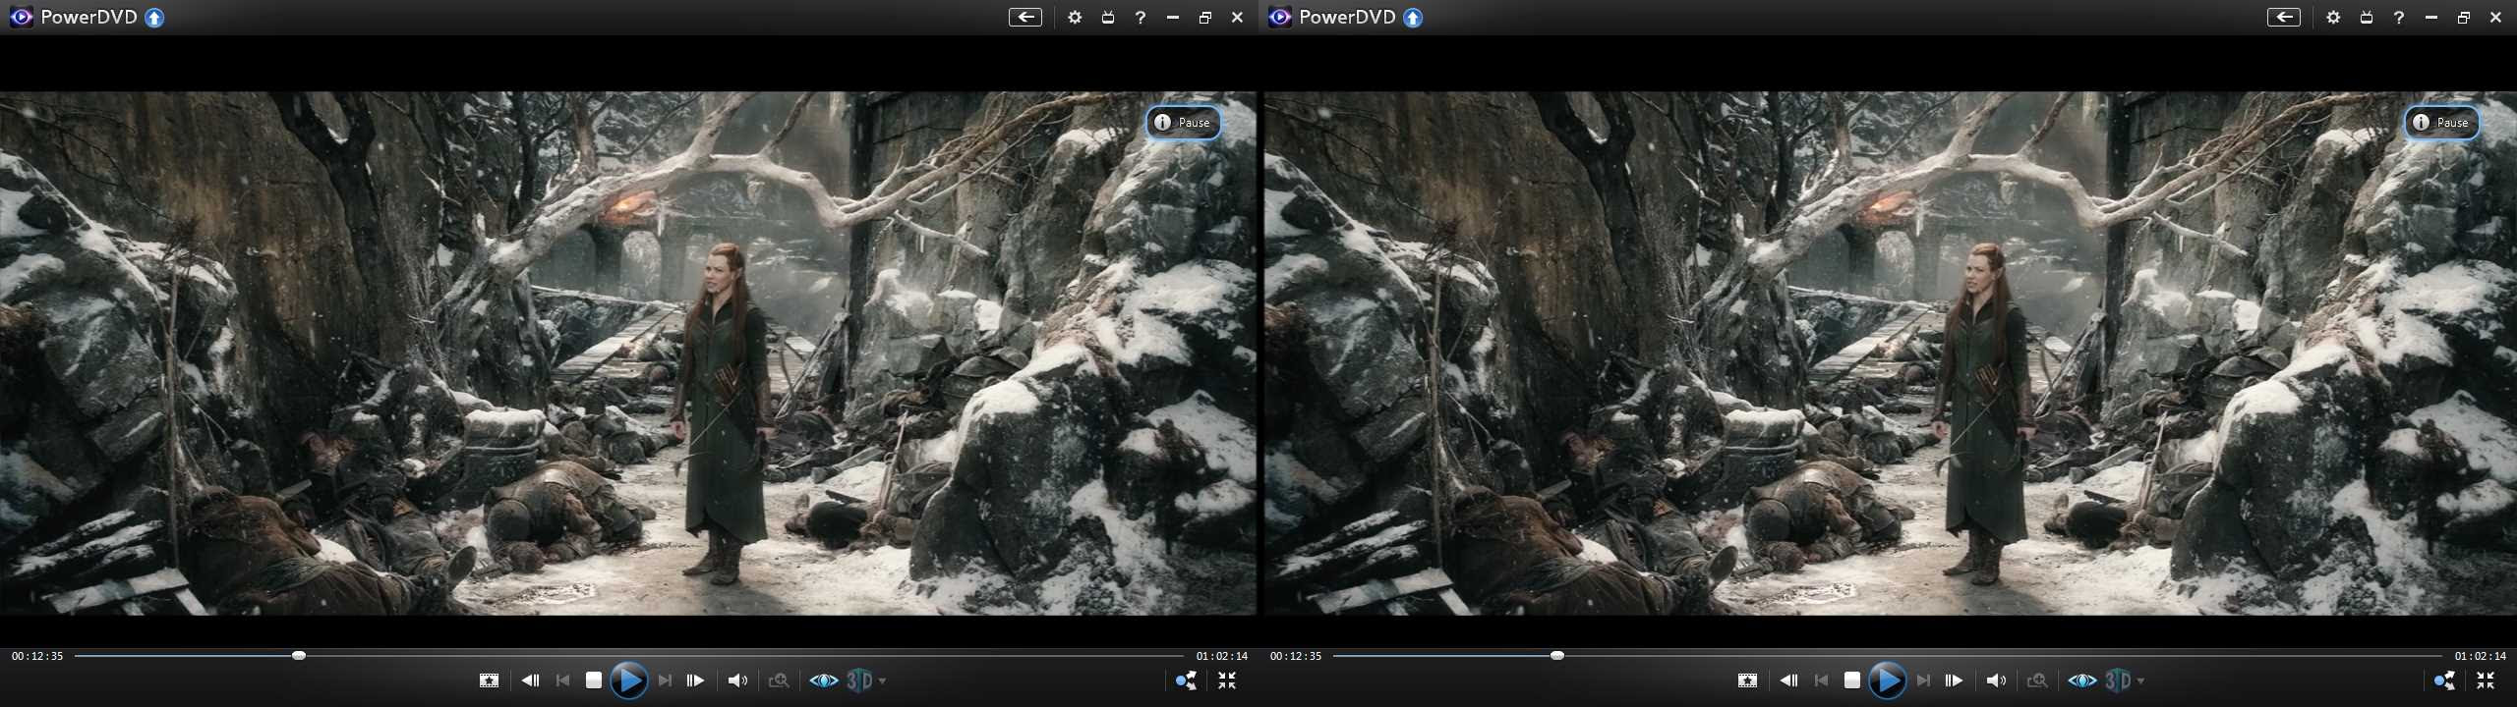The image size is (2517, 707).
Task: Open movie scene bookmarks in left player
Action: (489, 680)
